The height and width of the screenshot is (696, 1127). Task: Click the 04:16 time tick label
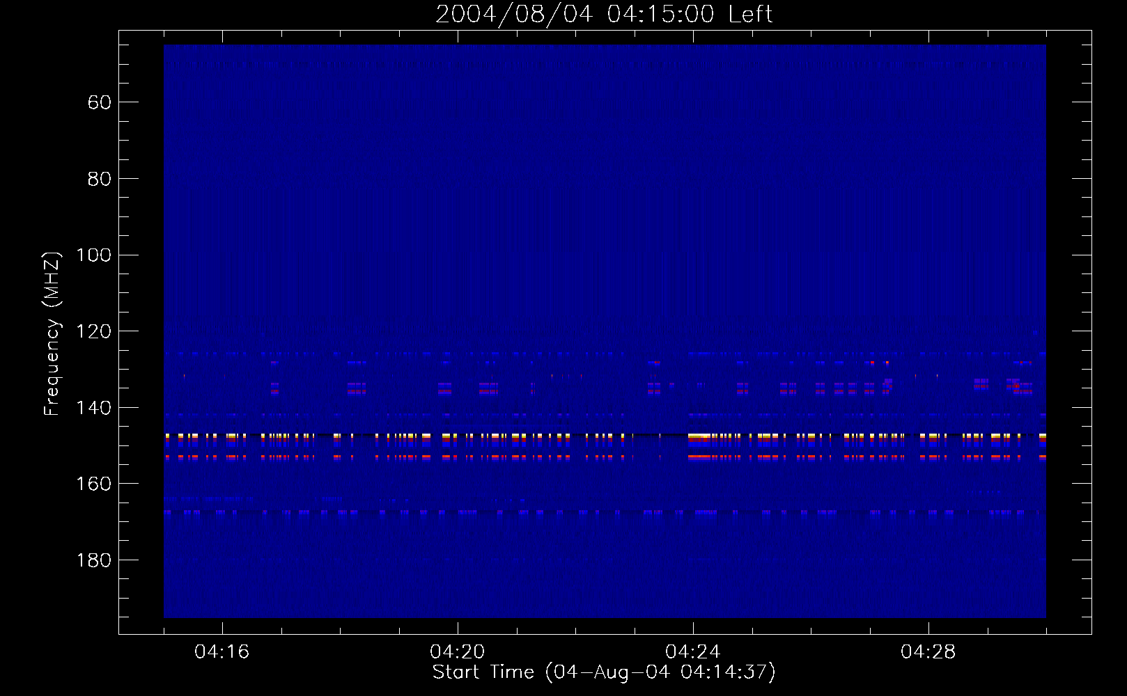pyautogui.click(x=222, y=652)
